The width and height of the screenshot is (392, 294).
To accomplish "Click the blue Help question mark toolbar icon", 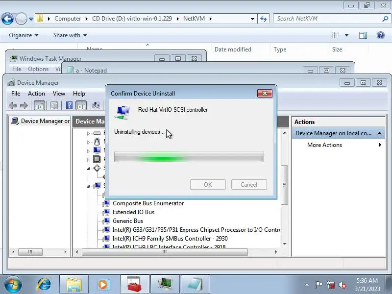I will 69,105.
